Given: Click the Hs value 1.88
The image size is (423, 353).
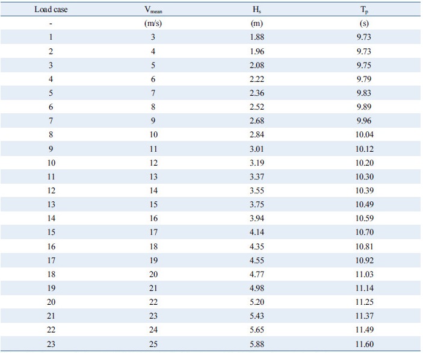Looking at the screenshot, I should tap(258, 37).
